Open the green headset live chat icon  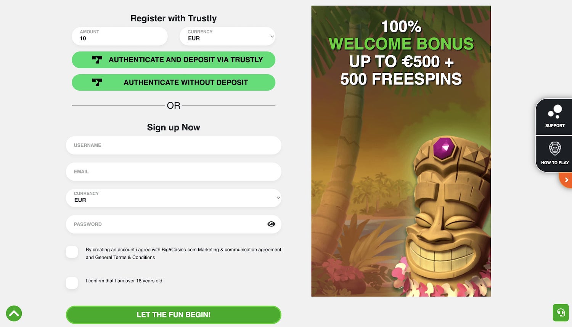561,313
